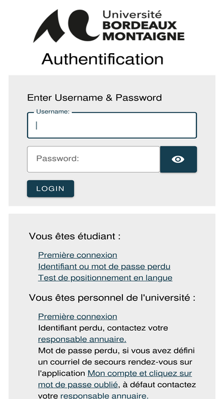Click the Enter Username & Password label

pos(94,98)
